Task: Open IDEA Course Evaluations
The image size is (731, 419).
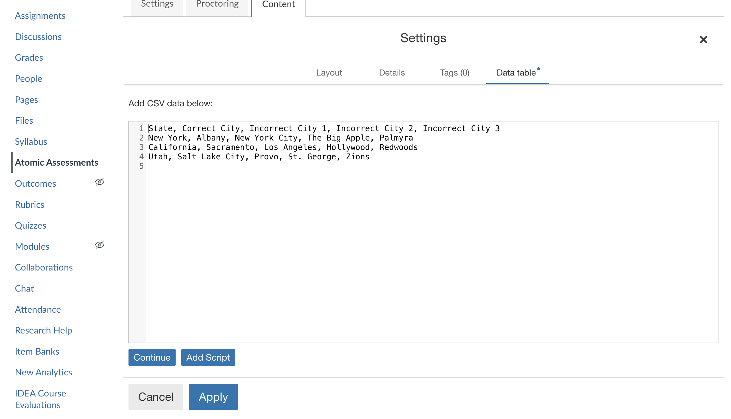Action: pyautogui.click(x=40, y=398)
